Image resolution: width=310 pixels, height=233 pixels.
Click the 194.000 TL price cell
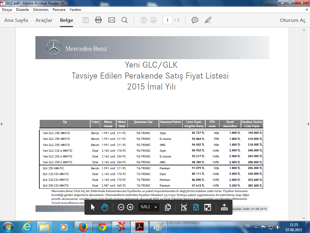255,133
